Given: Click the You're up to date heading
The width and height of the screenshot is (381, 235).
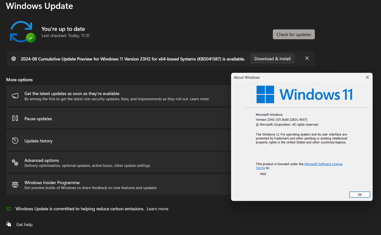Looking at the screenshot, I should point(63,29).
